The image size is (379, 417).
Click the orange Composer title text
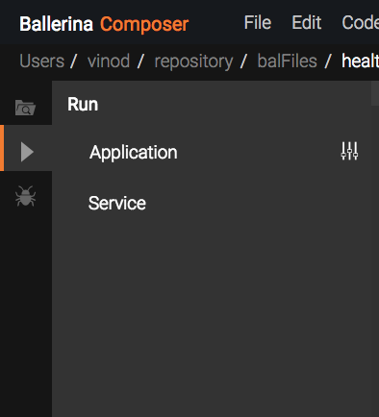tap(144, 24)
